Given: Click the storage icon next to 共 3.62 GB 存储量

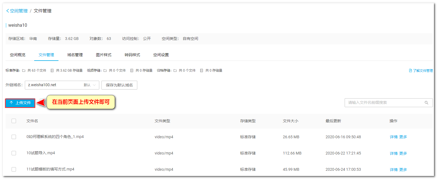Looking at the screenshot, I should pos(52,70).
